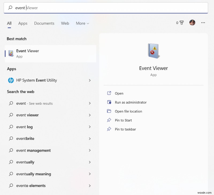Select the 'event log' web suggestion

click(x=51, y=127)
